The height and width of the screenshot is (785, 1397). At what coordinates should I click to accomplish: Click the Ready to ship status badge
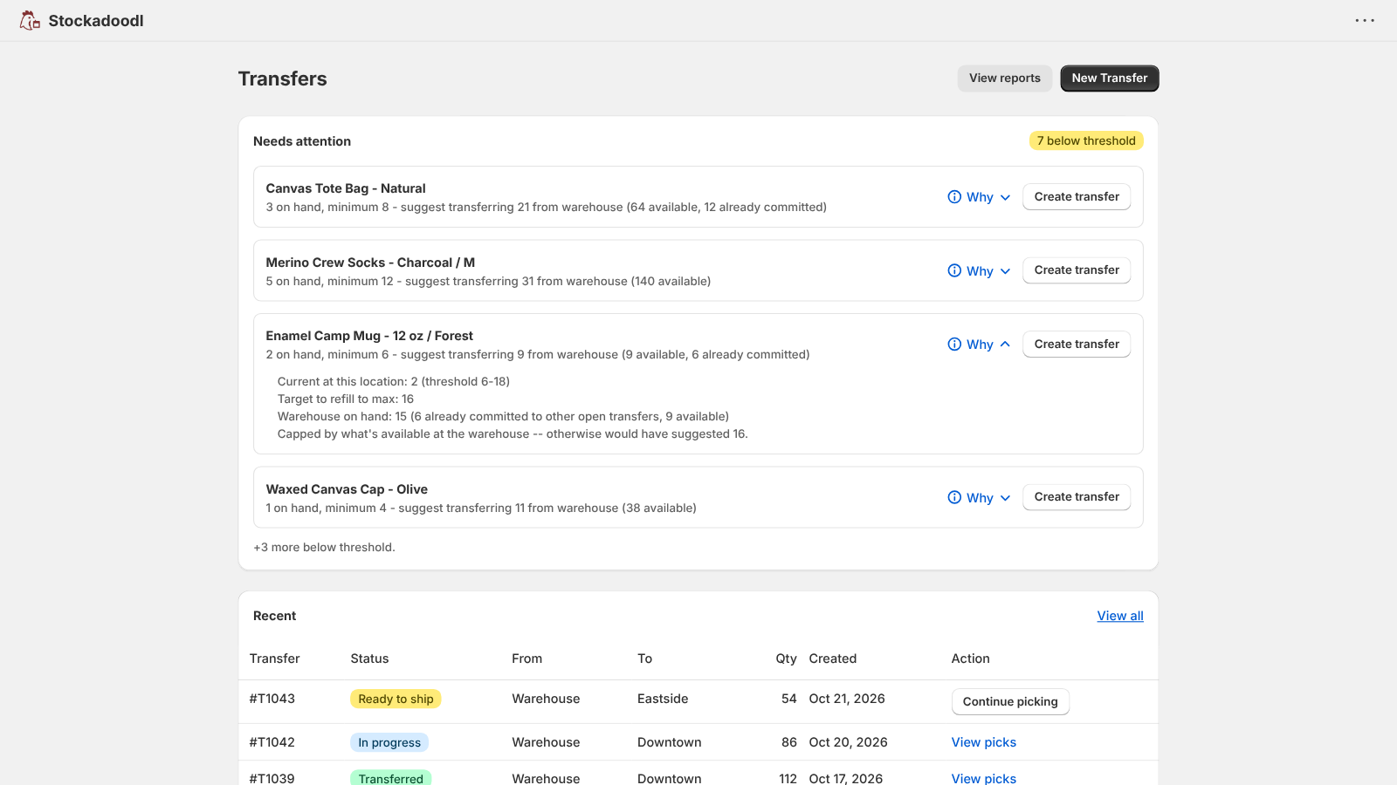coord(396,699)
